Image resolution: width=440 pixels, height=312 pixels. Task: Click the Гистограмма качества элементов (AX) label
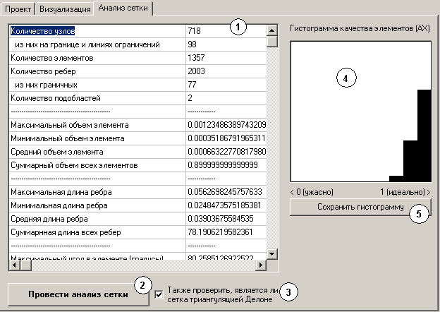point(360,28)
